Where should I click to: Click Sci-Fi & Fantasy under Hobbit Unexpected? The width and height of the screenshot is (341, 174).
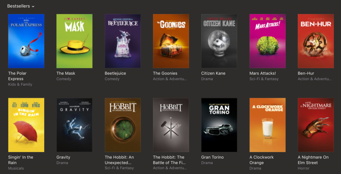pos(119,168)
